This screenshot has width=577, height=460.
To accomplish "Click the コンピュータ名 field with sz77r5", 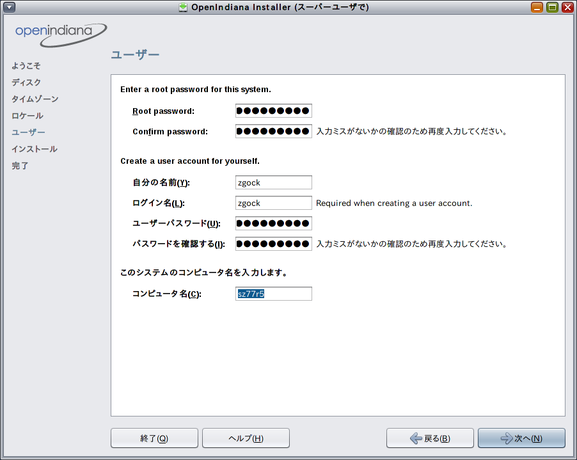I will point(273,294).
